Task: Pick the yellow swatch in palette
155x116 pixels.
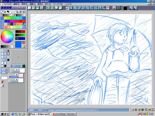Action: (6, 18)
